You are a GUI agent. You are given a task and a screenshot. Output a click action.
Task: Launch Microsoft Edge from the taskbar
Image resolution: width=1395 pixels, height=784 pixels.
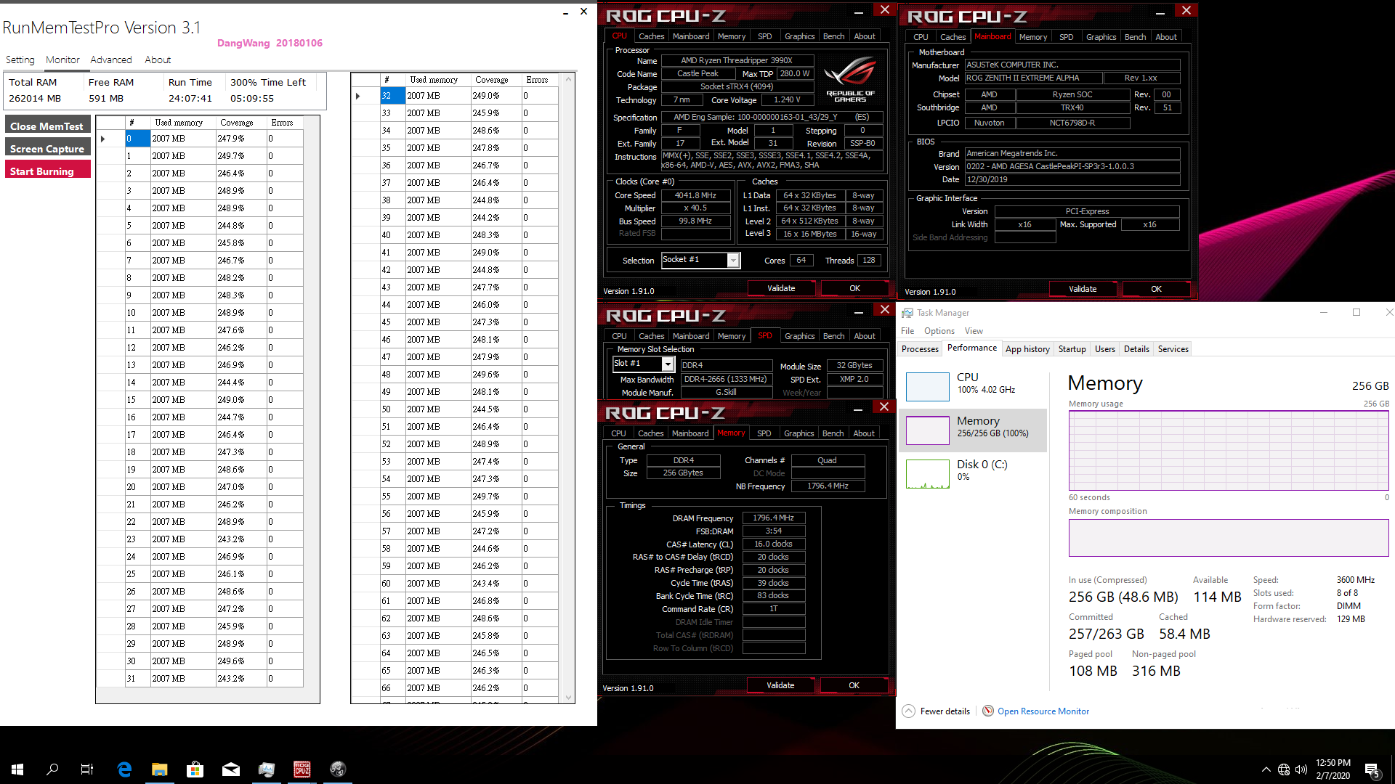click(124, 769)
